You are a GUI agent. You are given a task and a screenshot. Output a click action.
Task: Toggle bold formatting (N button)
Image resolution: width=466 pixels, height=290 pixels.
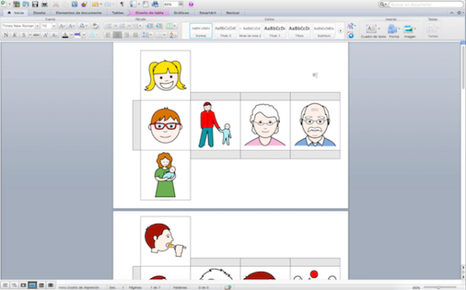point(5,35)
